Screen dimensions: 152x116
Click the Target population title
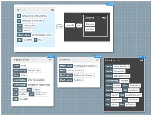click(21, 60)
